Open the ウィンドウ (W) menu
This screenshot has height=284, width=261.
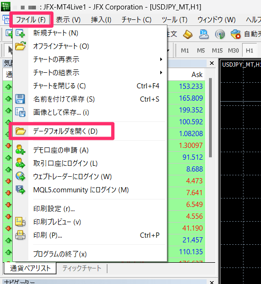[217, 19]
